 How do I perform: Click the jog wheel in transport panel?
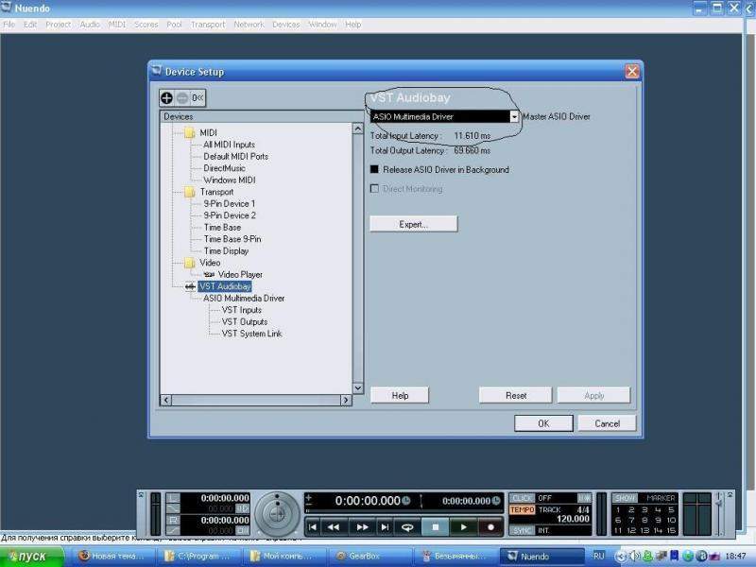click(276, 513)
